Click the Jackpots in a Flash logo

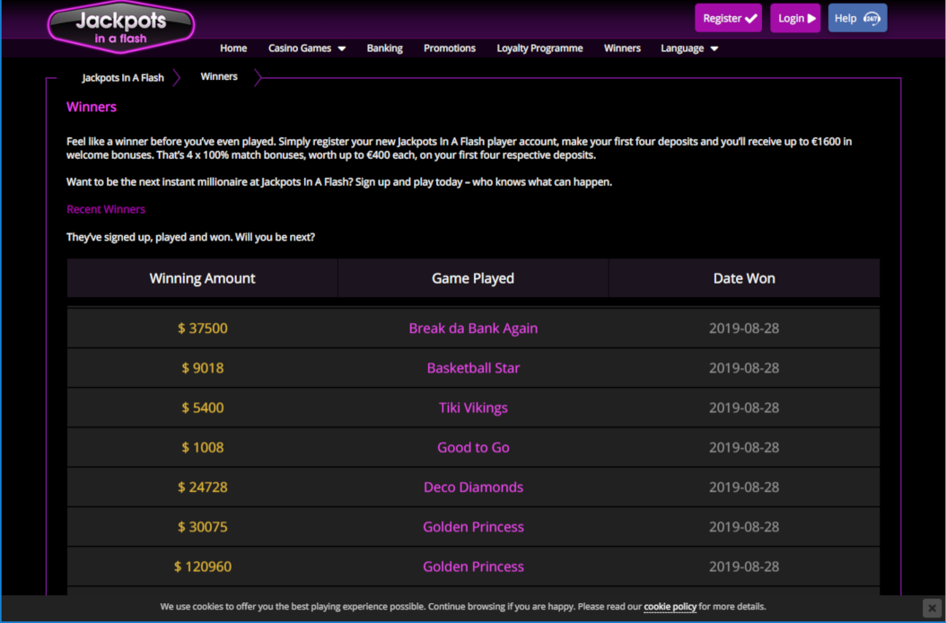(x=120, y=27)
